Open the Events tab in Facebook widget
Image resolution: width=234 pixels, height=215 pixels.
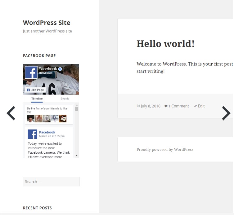[x=65, y=99]
